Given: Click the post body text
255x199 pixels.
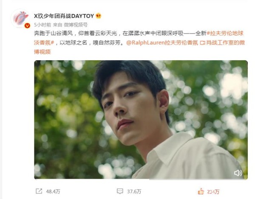Looking at the screenshot, I should pyautogui.click(x=139, y=42).
